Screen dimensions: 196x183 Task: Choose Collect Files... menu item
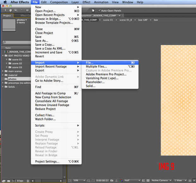coord(56,115)
